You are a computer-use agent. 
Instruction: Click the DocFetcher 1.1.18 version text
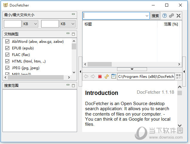155,92
